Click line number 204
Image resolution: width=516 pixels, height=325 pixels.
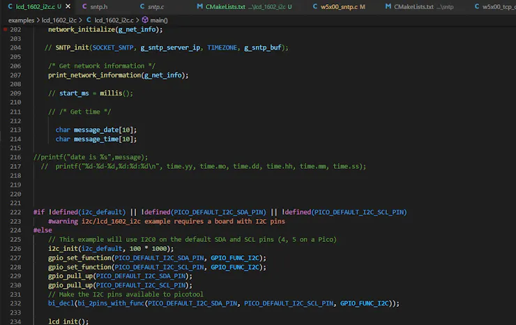click(15, 47)
